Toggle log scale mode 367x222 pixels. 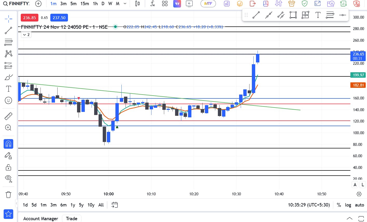(348, 205)
